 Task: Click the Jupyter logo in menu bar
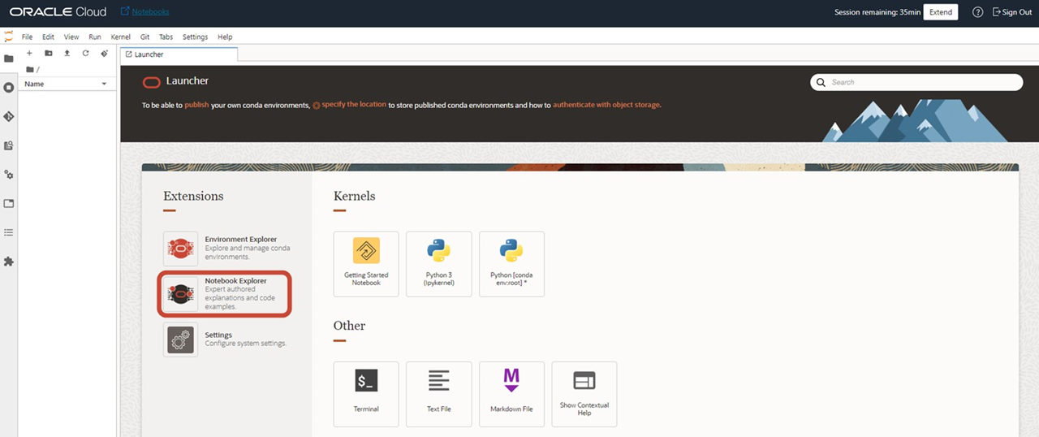(9, 37)
